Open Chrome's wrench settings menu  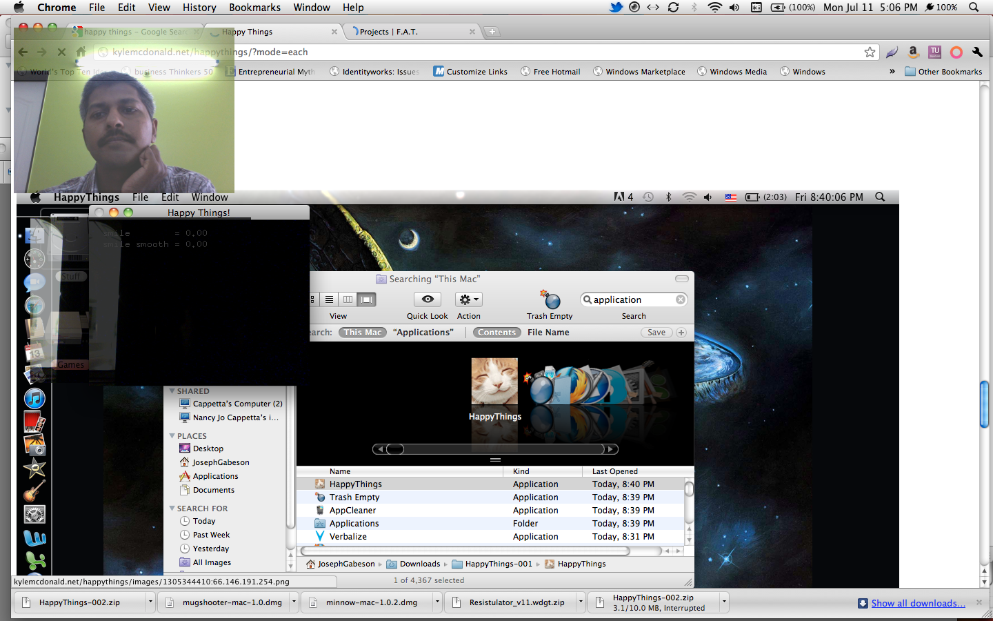click(977, 52)
